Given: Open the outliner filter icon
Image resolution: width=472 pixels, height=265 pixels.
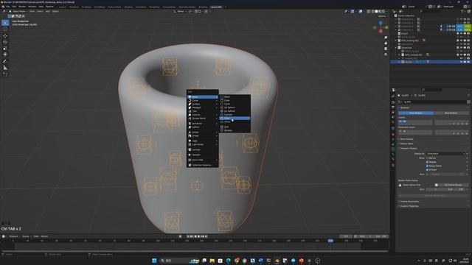Looking at the screenshot, I should [x=462, y=12].
